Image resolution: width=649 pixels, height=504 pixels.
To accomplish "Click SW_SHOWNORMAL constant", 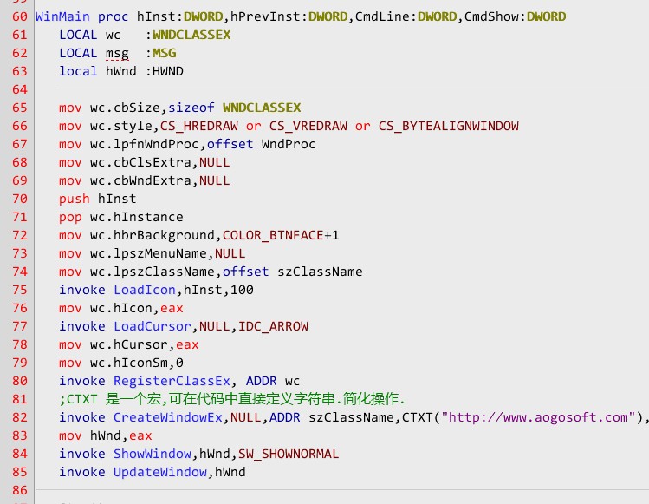I will 289,455.
